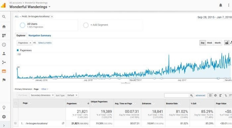
Task: Open Pageviews metric dropdown
Action: pyautogui.click(x=25, y=43)
